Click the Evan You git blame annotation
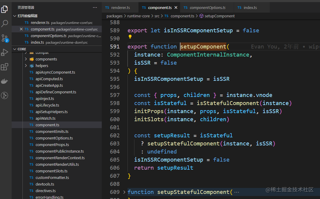Image resolution: width=320 pixels, height=199 pixels. 285,47
